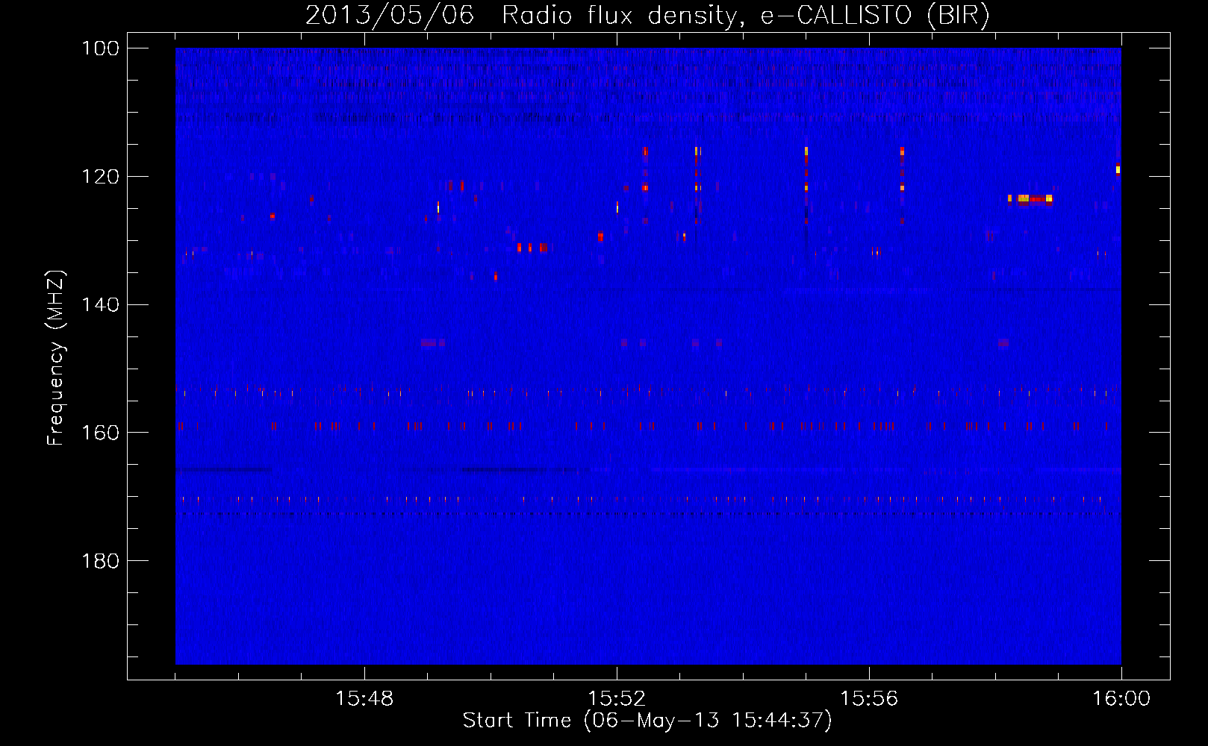Click the 180 frequency tick label
Screen dimensions: 1208x746
point(101,561)
